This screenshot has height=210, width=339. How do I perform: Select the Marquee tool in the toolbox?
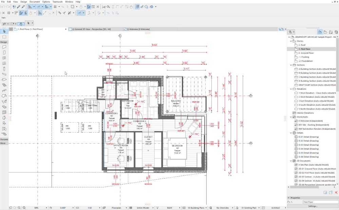pyautogui.click(x=4, y=37)
